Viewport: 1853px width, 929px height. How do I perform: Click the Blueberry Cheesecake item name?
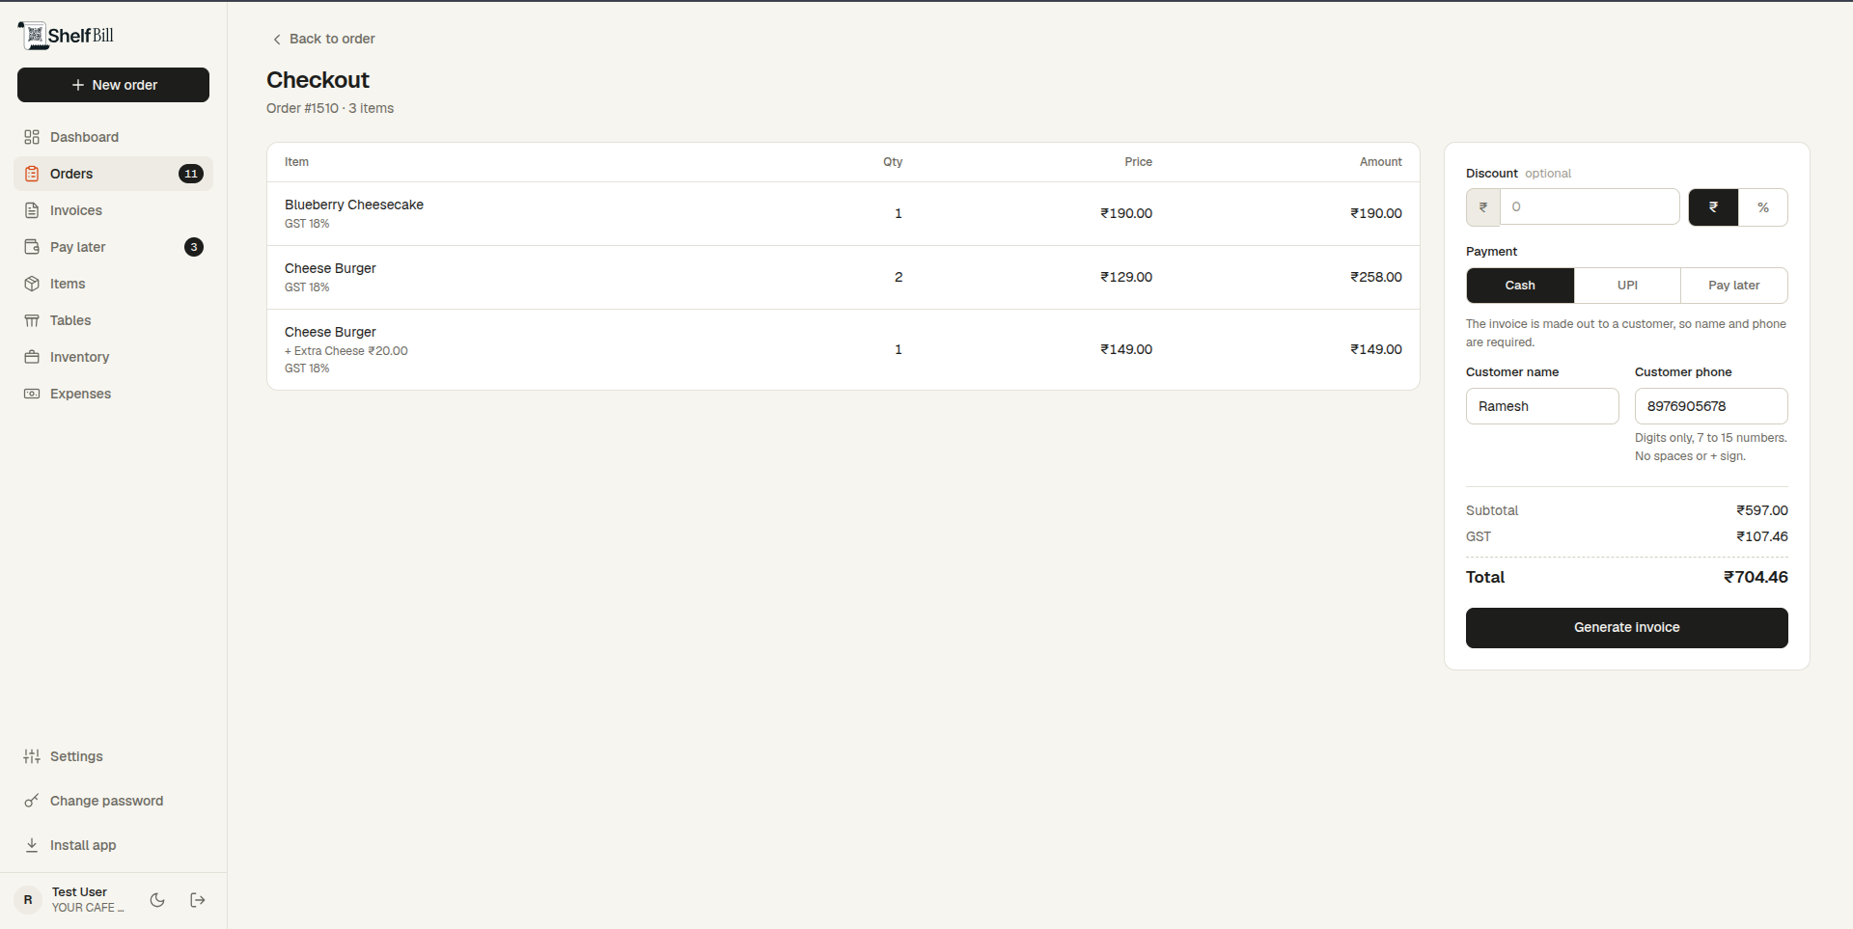[354, 205]
